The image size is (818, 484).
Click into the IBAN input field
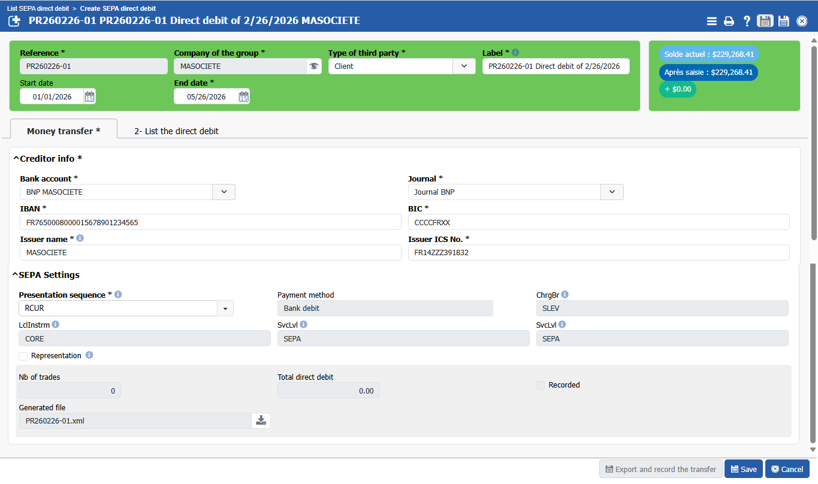click(x=210, y=222)
